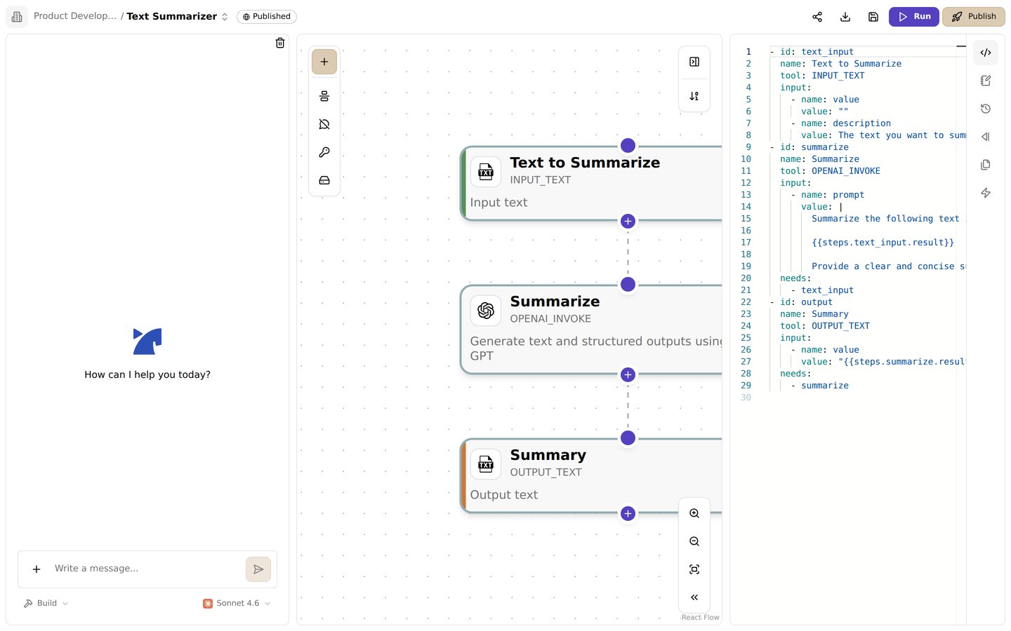Screen dimensions: 1011x631
Task: Select the Summary node title
Action: click(548, 455)
